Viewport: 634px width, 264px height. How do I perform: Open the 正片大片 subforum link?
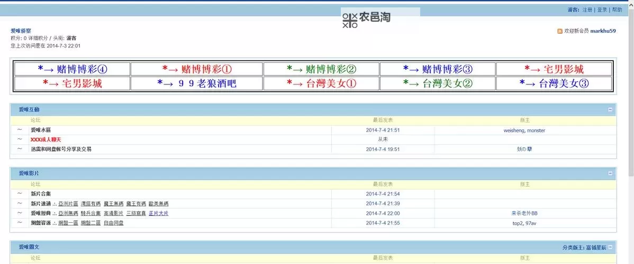[159, 213]
